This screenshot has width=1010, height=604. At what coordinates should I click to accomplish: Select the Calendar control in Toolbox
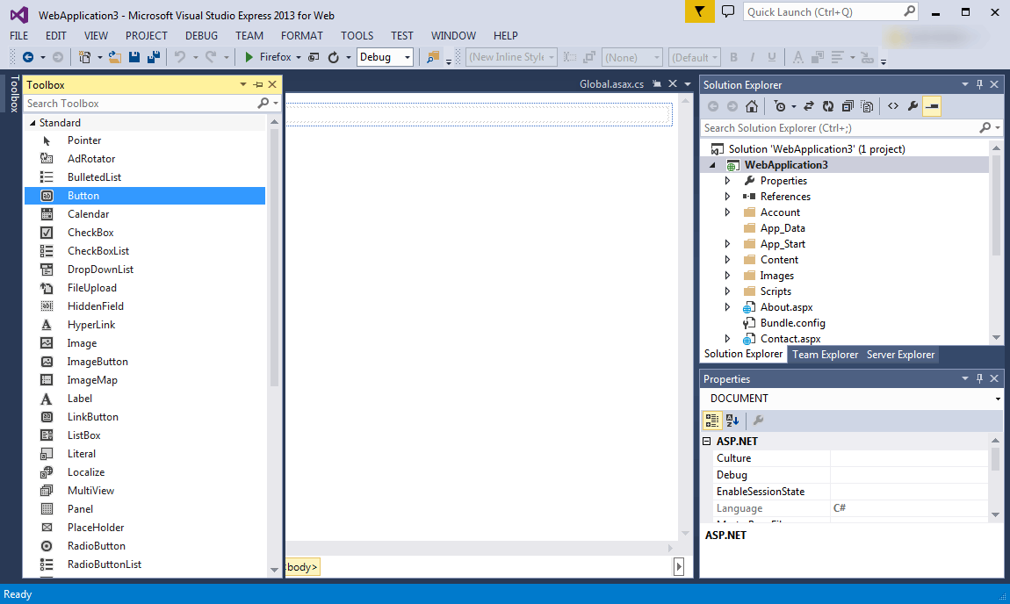coord(145,214)
